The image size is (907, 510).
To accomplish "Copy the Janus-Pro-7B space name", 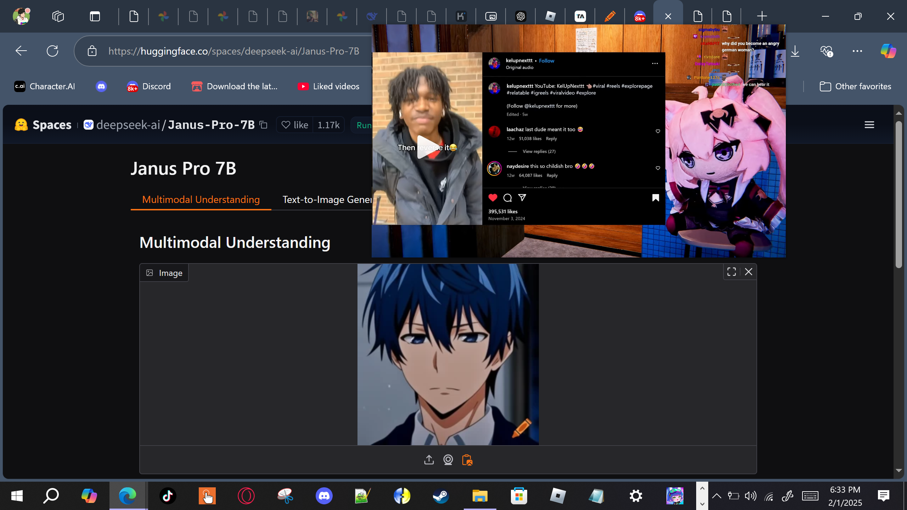I will [263, 125].
